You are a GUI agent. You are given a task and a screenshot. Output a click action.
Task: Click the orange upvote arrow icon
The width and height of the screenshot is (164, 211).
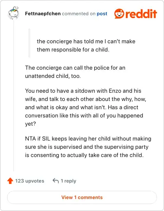click(x=10, y=181)
